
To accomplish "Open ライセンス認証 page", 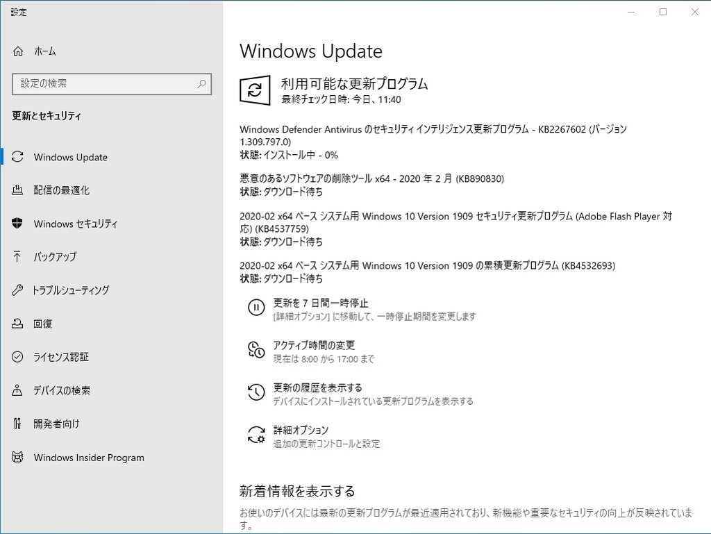I will click(112, 357).
